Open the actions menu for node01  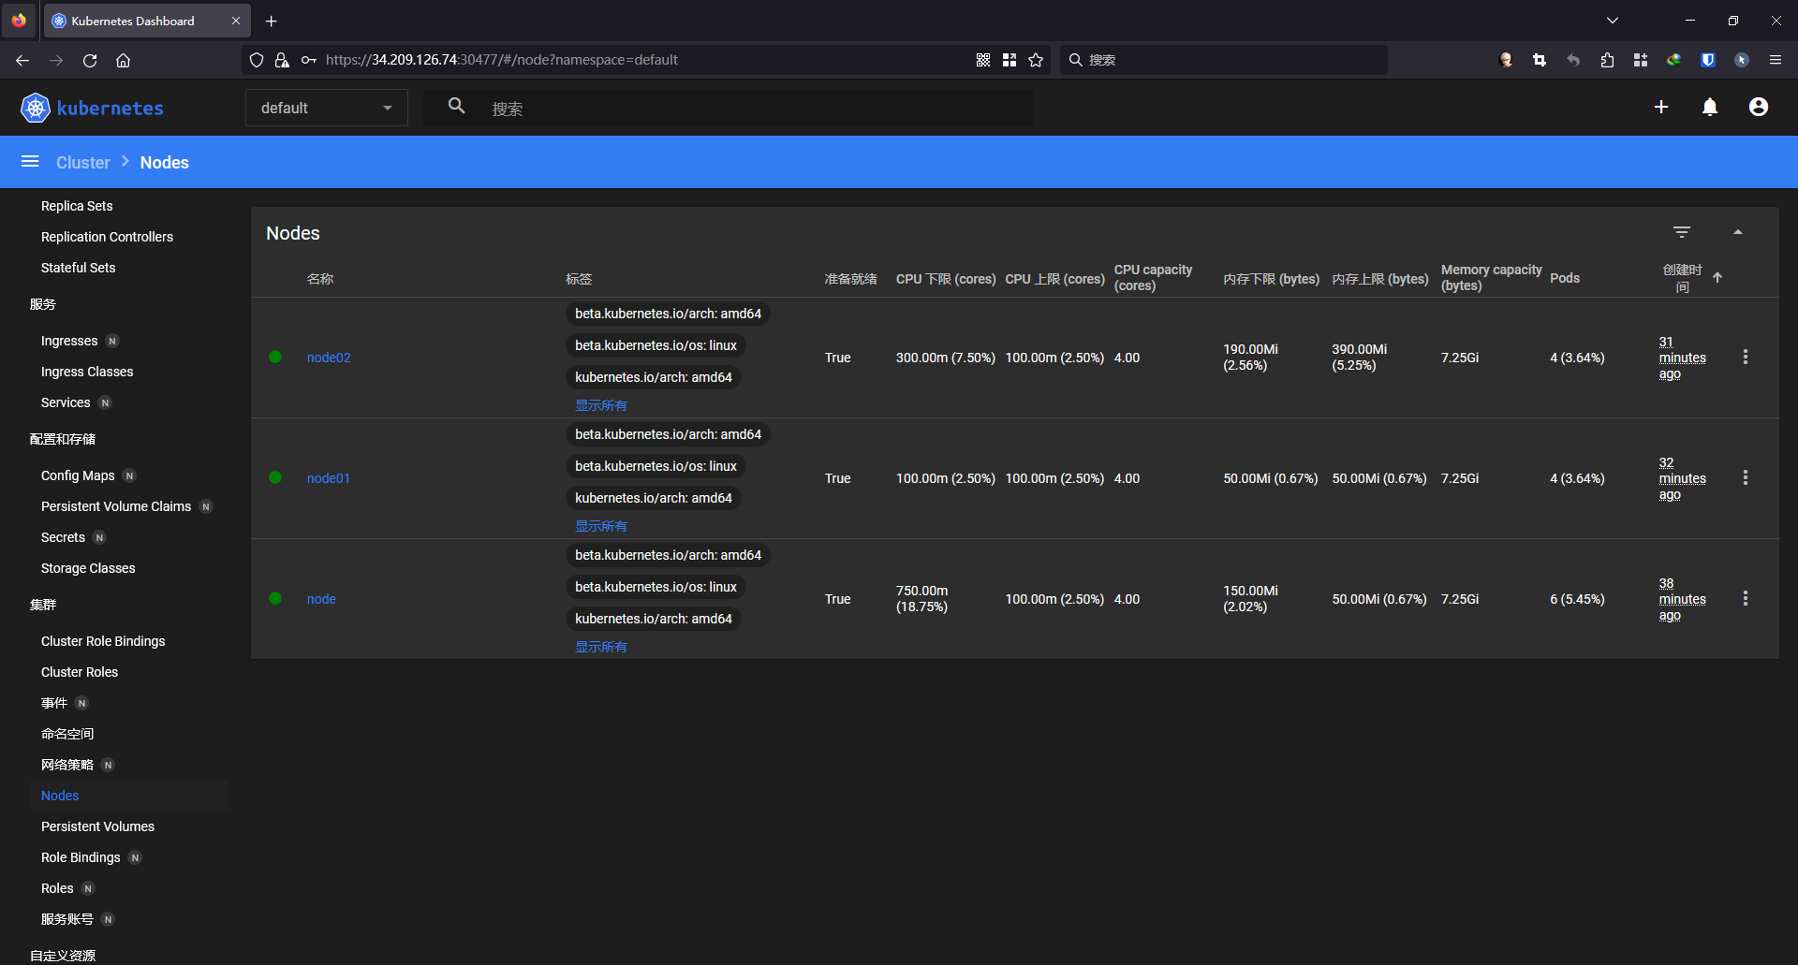(1746, 478)
